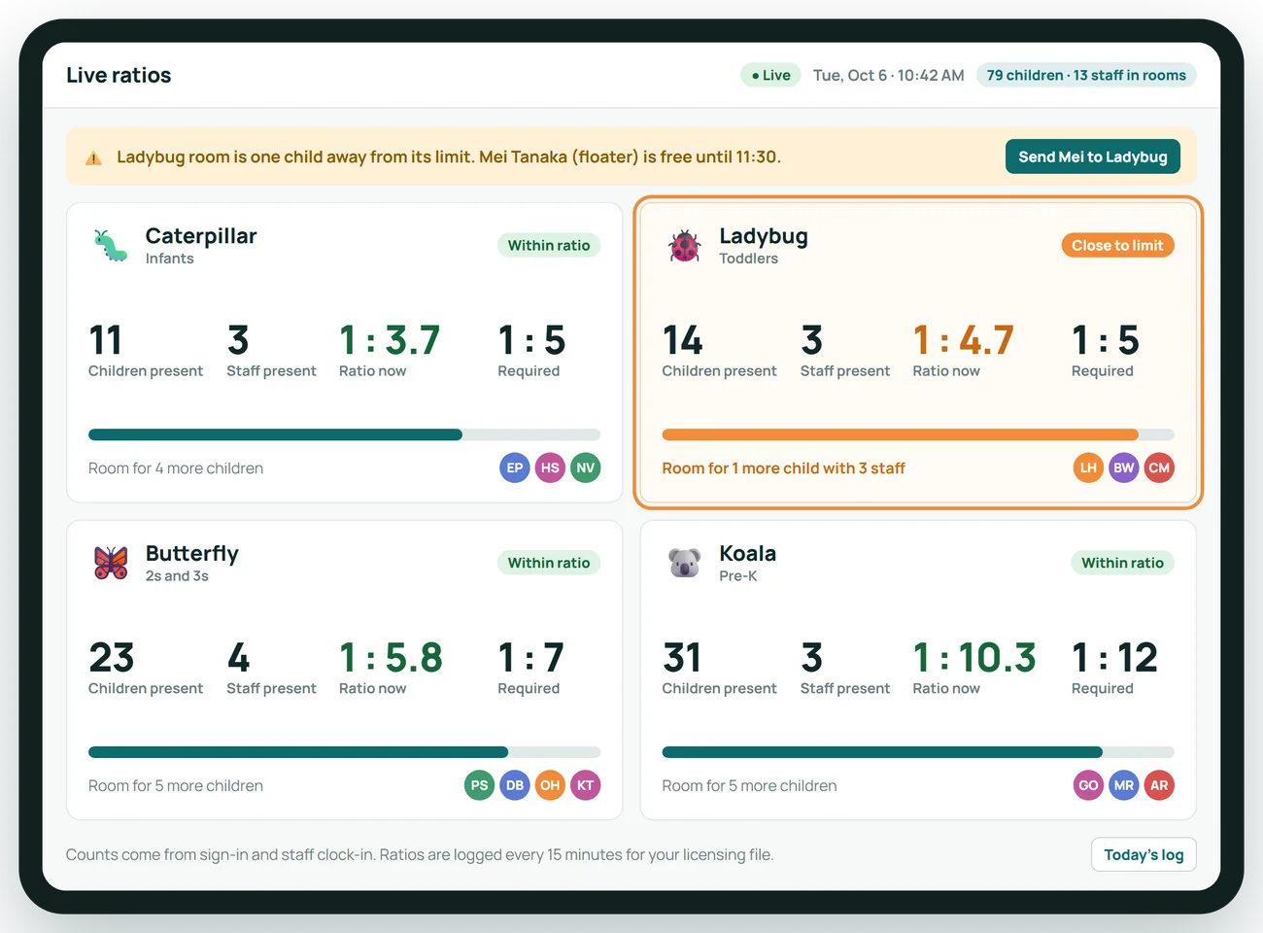Click the Butterfly required ratio '1 : 7'
Viewport: 1263px width, 933px height.
[530, 658]
